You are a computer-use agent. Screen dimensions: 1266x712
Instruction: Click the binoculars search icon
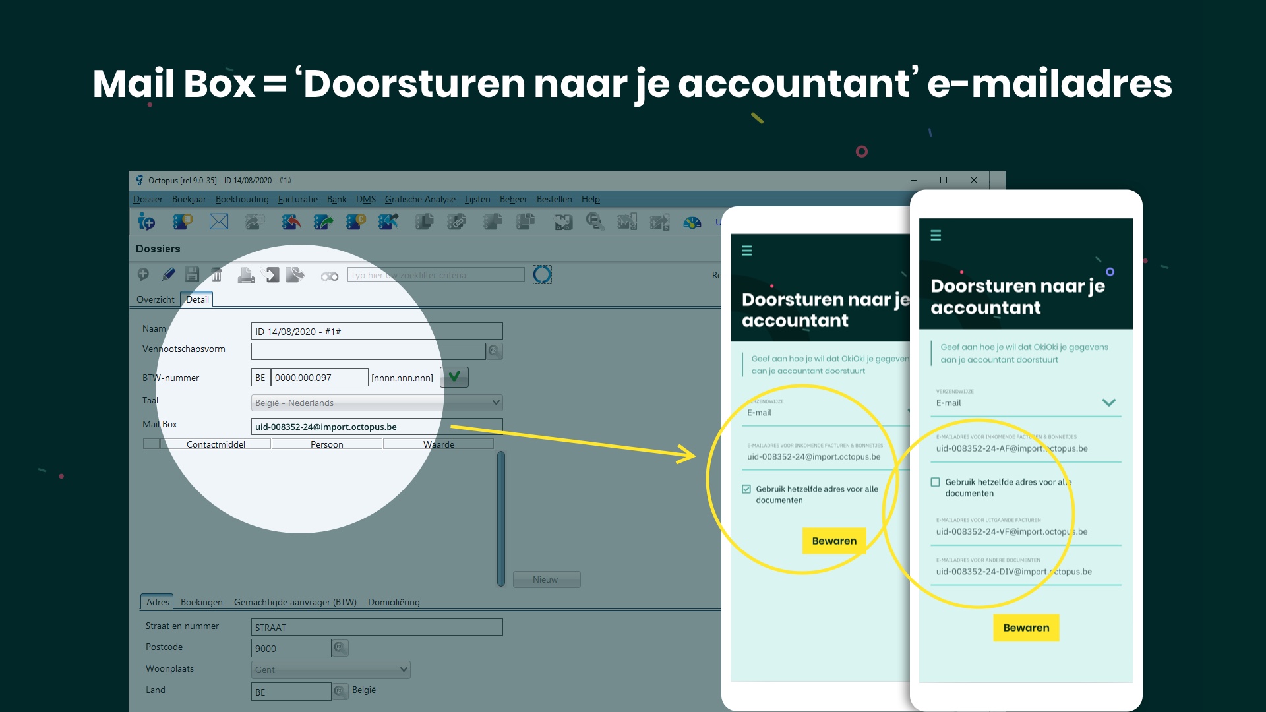(x=330, y=276)
